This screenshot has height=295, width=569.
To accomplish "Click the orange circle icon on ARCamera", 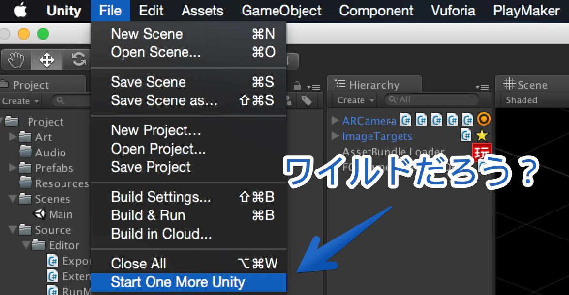I will point(483,119).
